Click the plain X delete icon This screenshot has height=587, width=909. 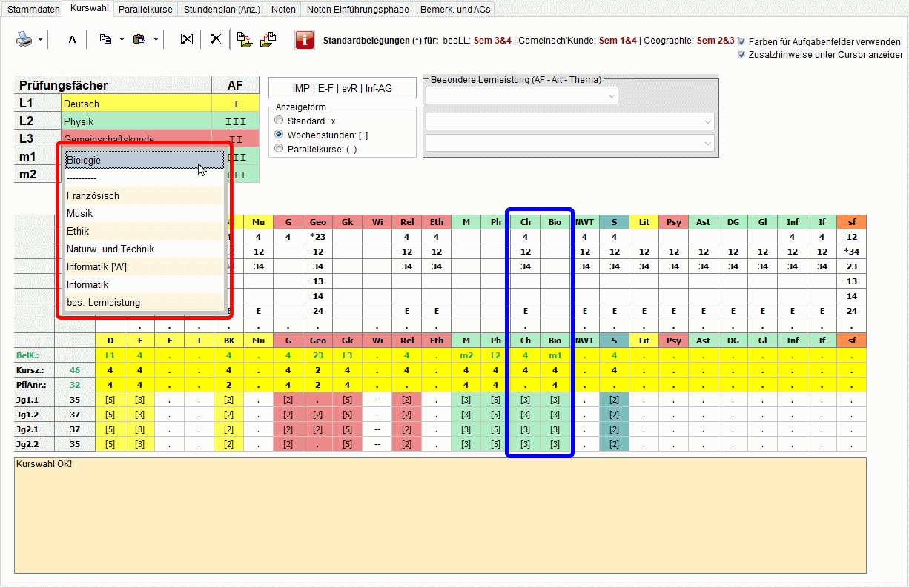pyautogui.click(x=216, y=39)
